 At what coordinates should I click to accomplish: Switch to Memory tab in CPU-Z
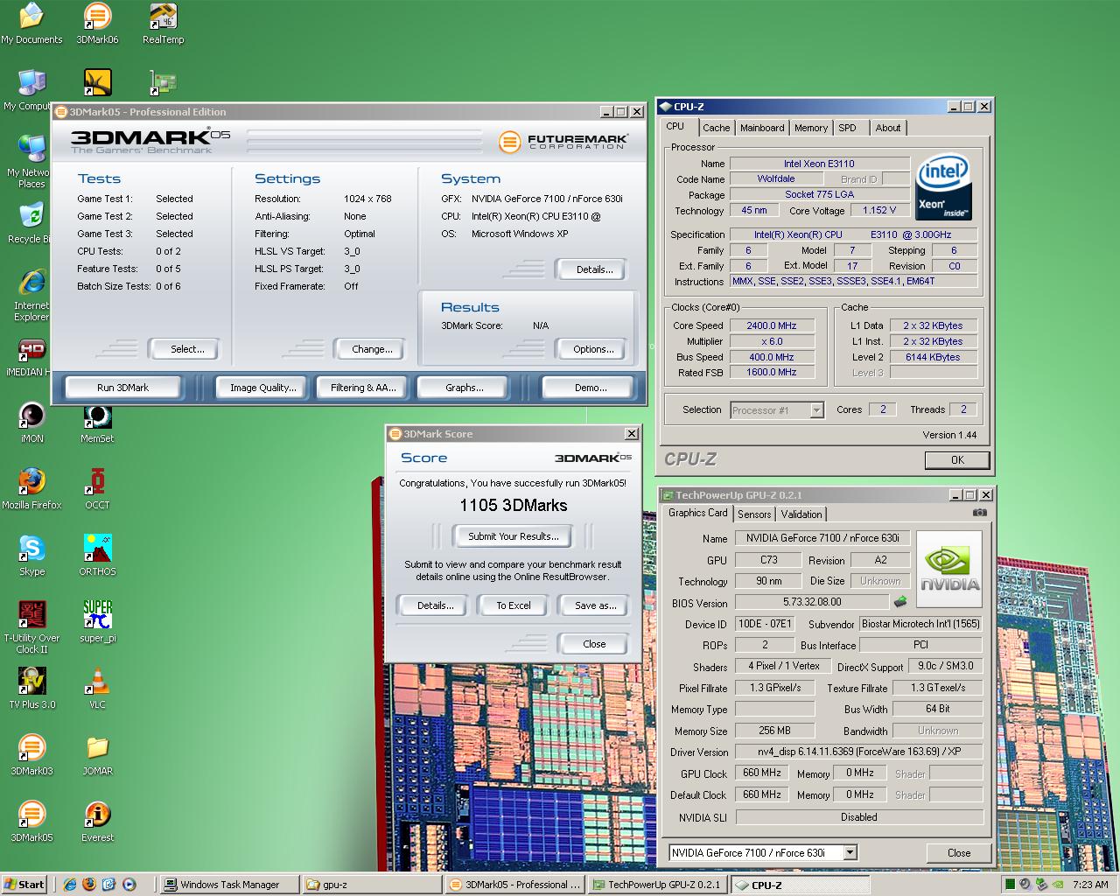(x=811, y=128)
